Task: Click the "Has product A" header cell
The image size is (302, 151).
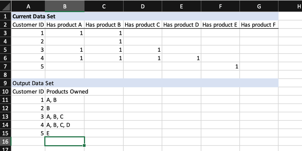Action: pyautogui.click(x=65, y=25)
